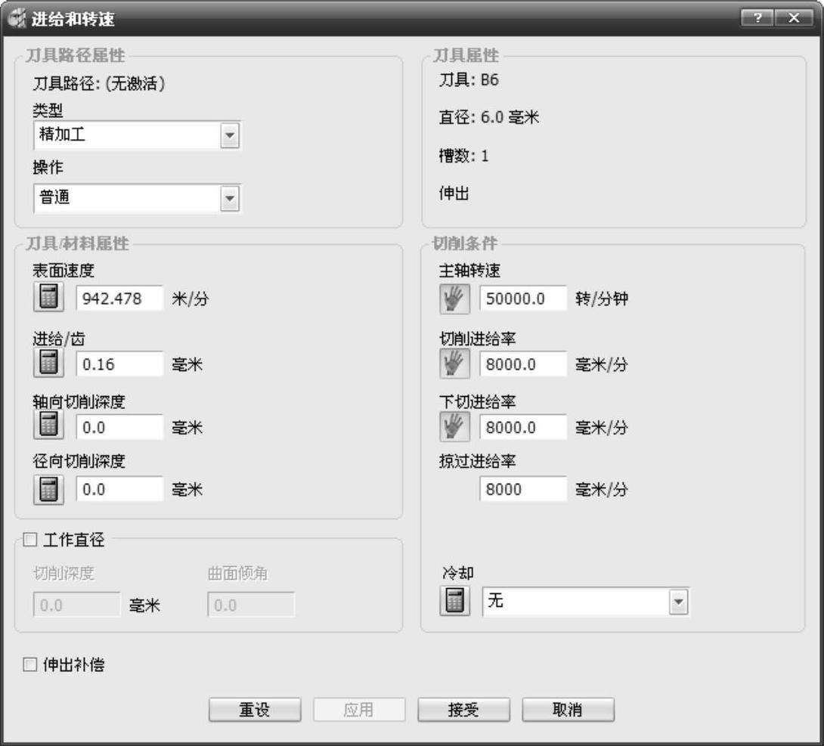Click the 槽数: 1 text
Image resolution: width=824 pixels, height=746 pixels.
click(463, 156)
